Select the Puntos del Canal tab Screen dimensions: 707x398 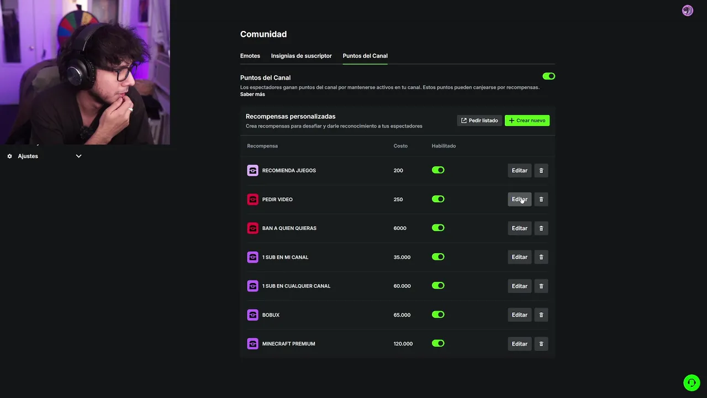[x=365, y=56]
